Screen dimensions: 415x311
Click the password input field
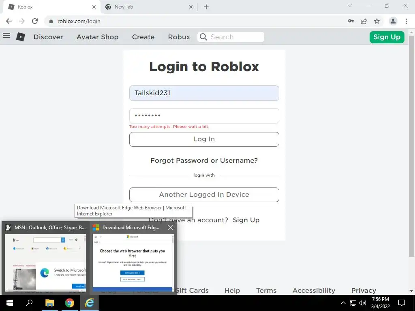tap(204, 116)
